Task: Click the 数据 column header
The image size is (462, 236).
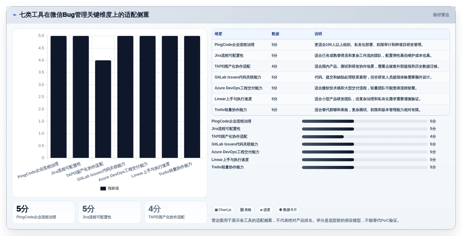Action: (x=275, y=34)
